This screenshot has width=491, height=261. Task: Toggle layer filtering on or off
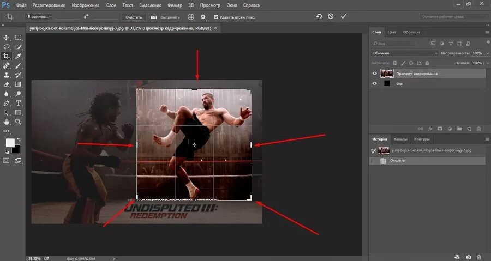coord(488,42)
